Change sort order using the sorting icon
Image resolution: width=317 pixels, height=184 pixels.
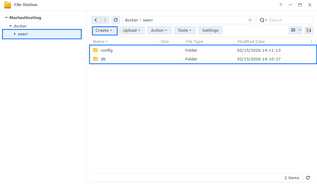(309, 30)
